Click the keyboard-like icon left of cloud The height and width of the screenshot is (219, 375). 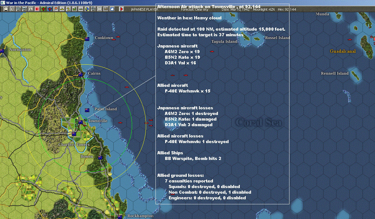click(106, 9)
